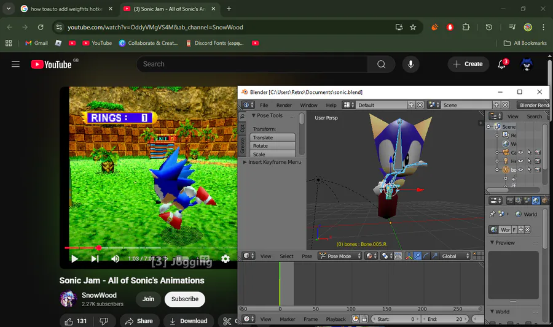Search with voice microphone button
This screenshot has width=553, height=327.
410,64
